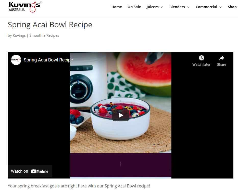
Task: Click the Watch on YouTube button
Action: (30, 171)
